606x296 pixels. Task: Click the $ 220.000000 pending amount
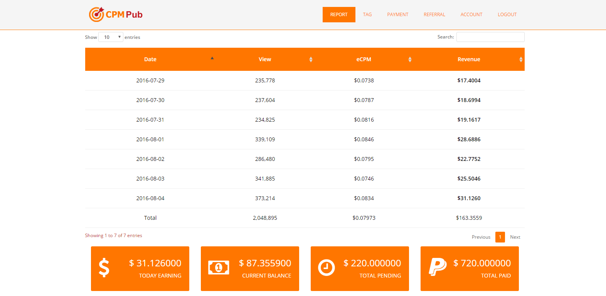[x=372, y=263]
